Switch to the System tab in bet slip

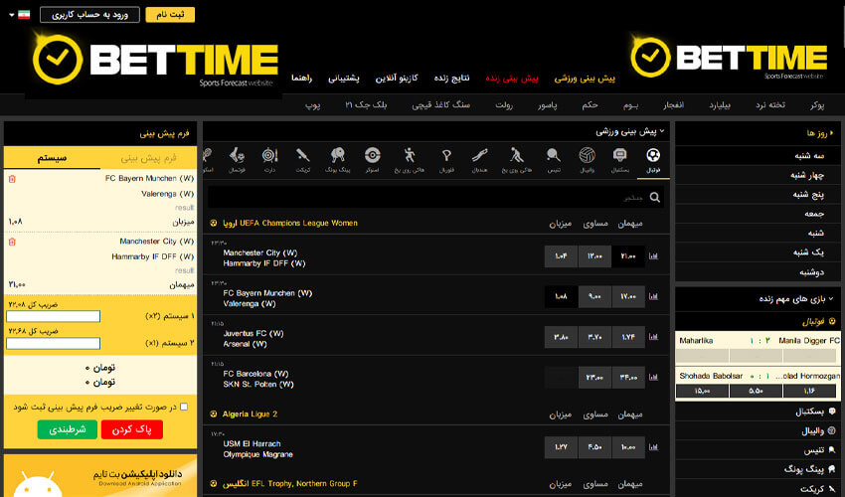tap(53, 158)
